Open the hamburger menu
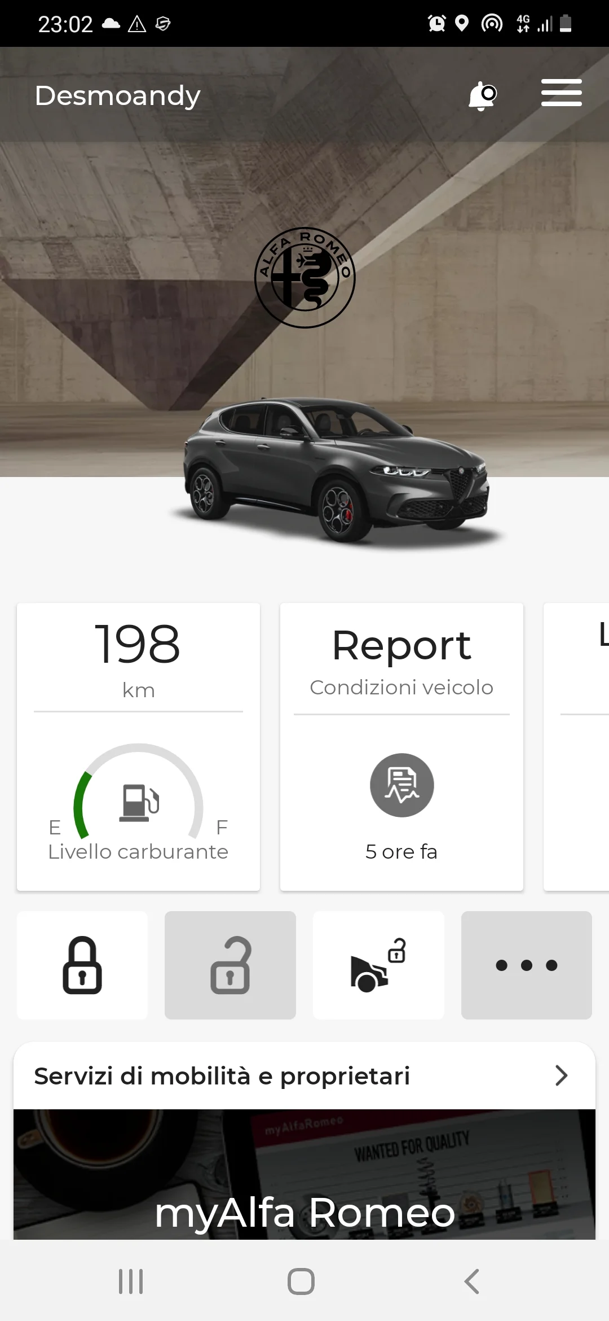This screenshot has height=1321, width=609. click(x=561, y=93)
